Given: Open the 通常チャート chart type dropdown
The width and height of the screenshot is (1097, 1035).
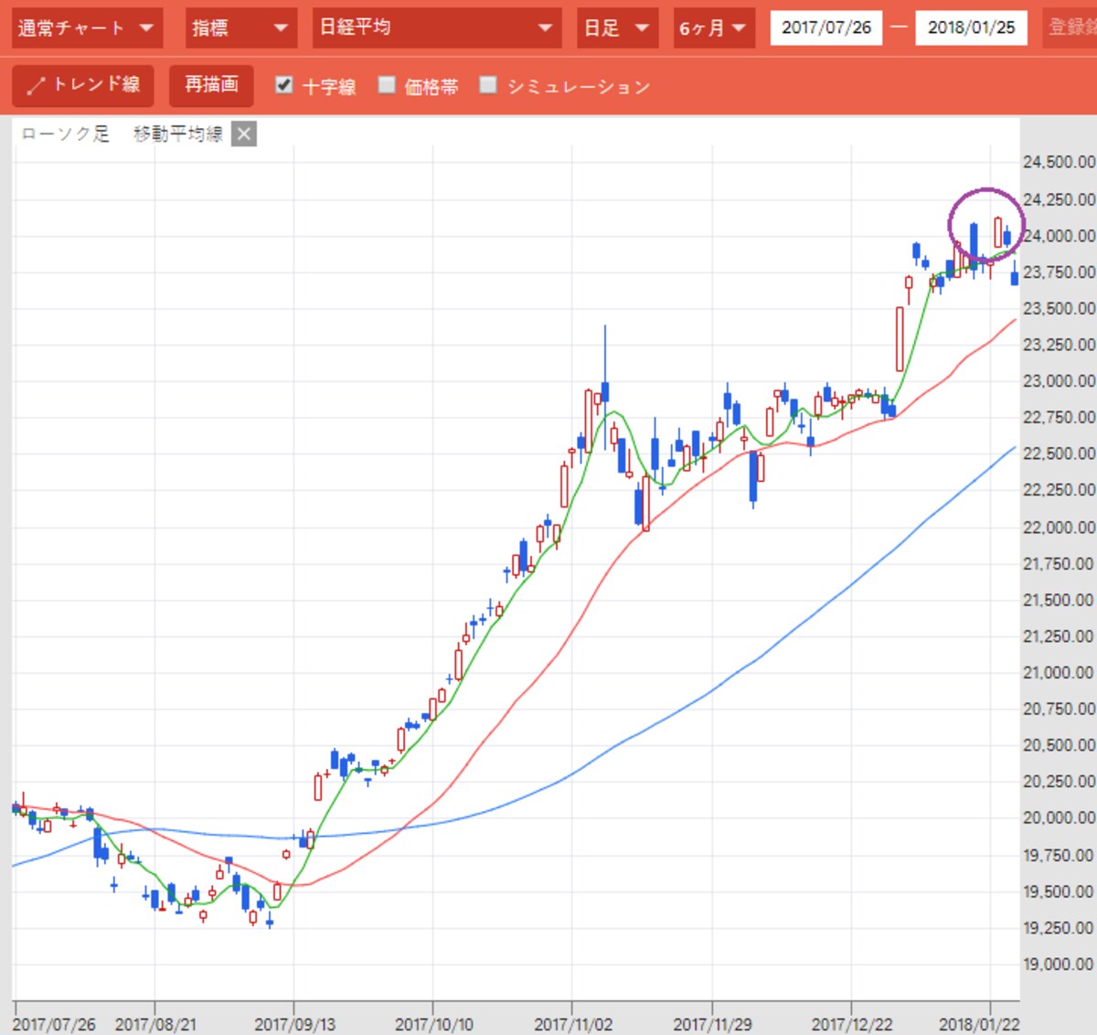Looking at the screenshot, I should pyautogui.click(x=88, y=28).
